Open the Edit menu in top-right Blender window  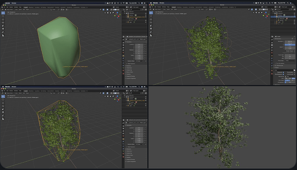coord(155,7)
